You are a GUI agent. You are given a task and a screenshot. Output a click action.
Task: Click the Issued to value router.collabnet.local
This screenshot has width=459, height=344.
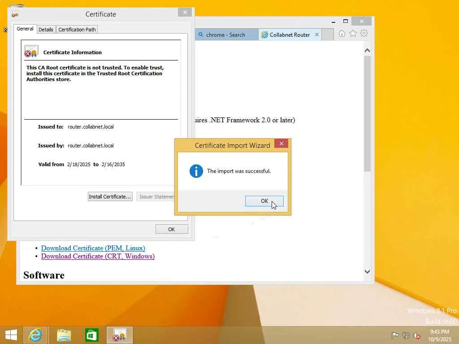pos(91,127)
